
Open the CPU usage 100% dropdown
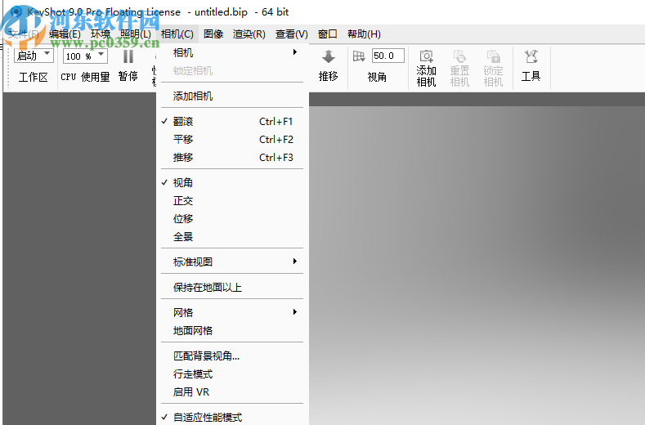[x=85, y=56]
